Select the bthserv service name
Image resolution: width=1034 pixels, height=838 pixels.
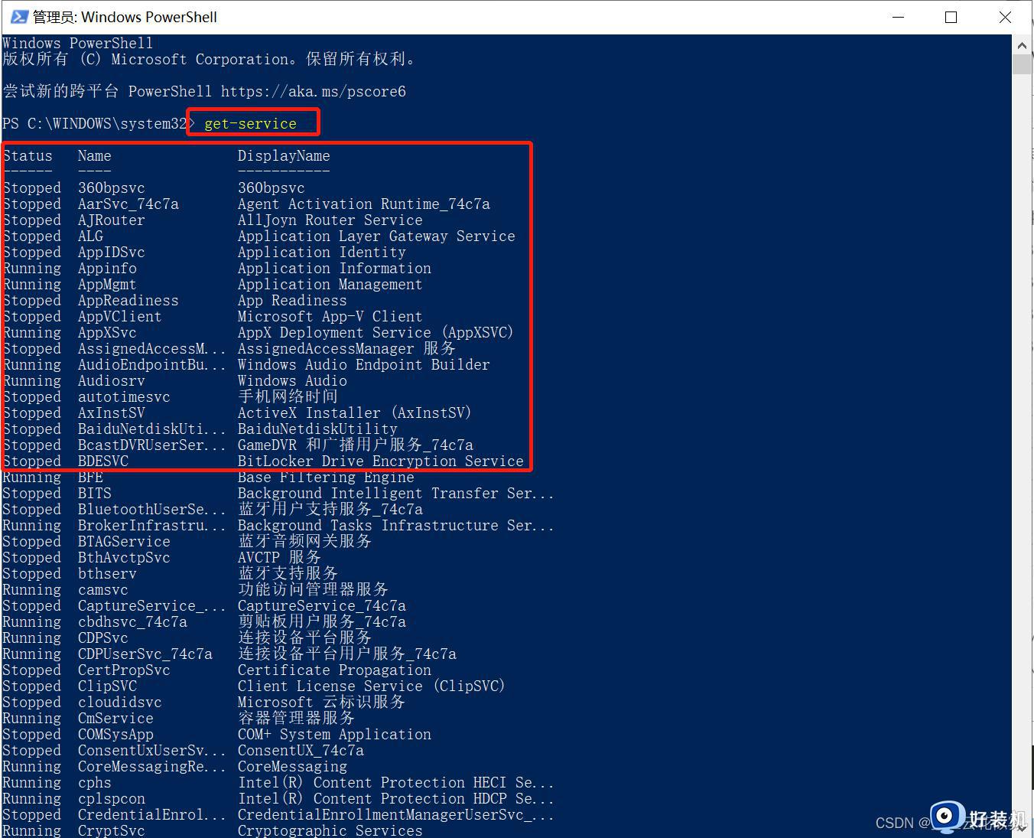tap(107, 574)
